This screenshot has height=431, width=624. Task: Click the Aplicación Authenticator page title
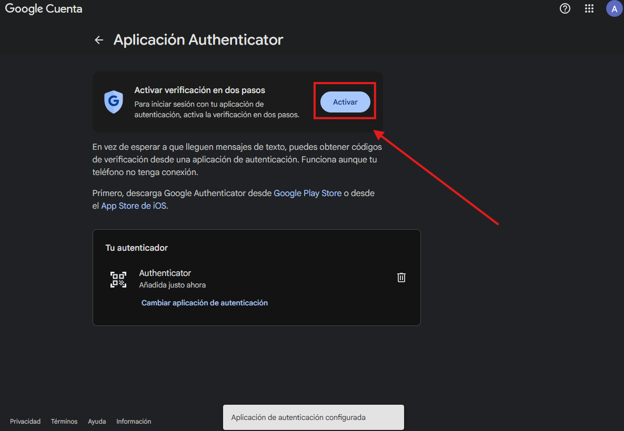198,40
